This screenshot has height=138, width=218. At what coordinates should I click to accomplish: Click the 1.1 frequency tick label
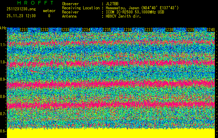pos(3,45)
